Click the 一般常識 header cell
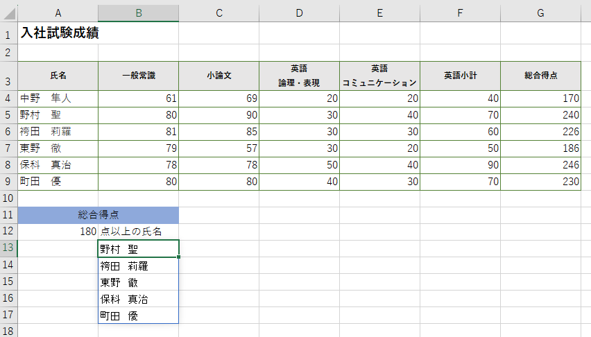Viewport: 591px width, 337px height. pyautogui.click(x=138, y=76)
